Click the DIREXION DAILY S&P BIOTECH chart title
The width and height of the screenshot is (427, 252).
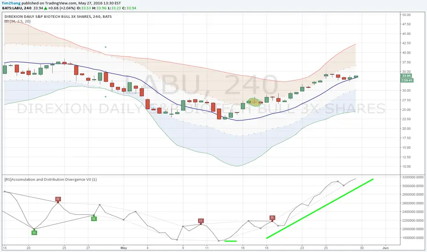(58, 16)
